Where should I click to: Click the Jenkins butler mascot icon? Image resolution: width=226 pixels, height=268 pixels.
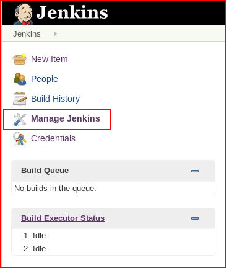tap(23, 14)
